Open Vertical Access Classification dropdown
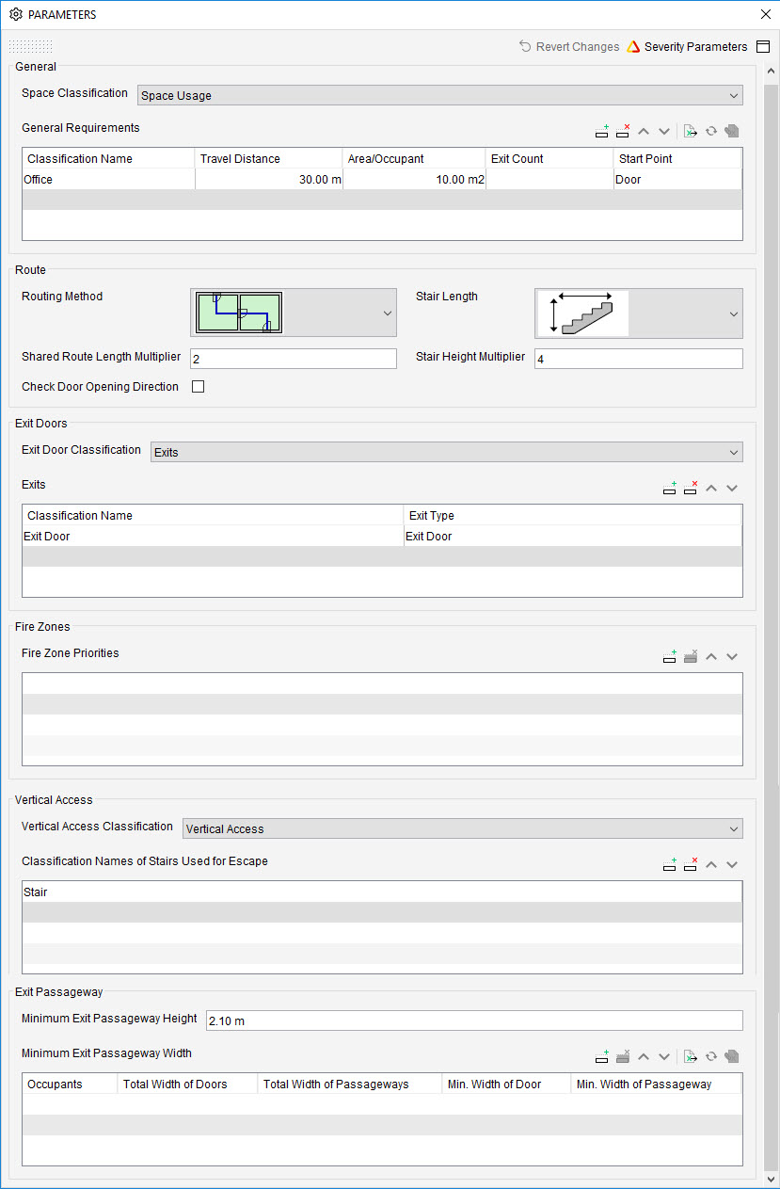The width and height of the screenshot is (780, 1189). pyautogui.click(x=463, y=828)
